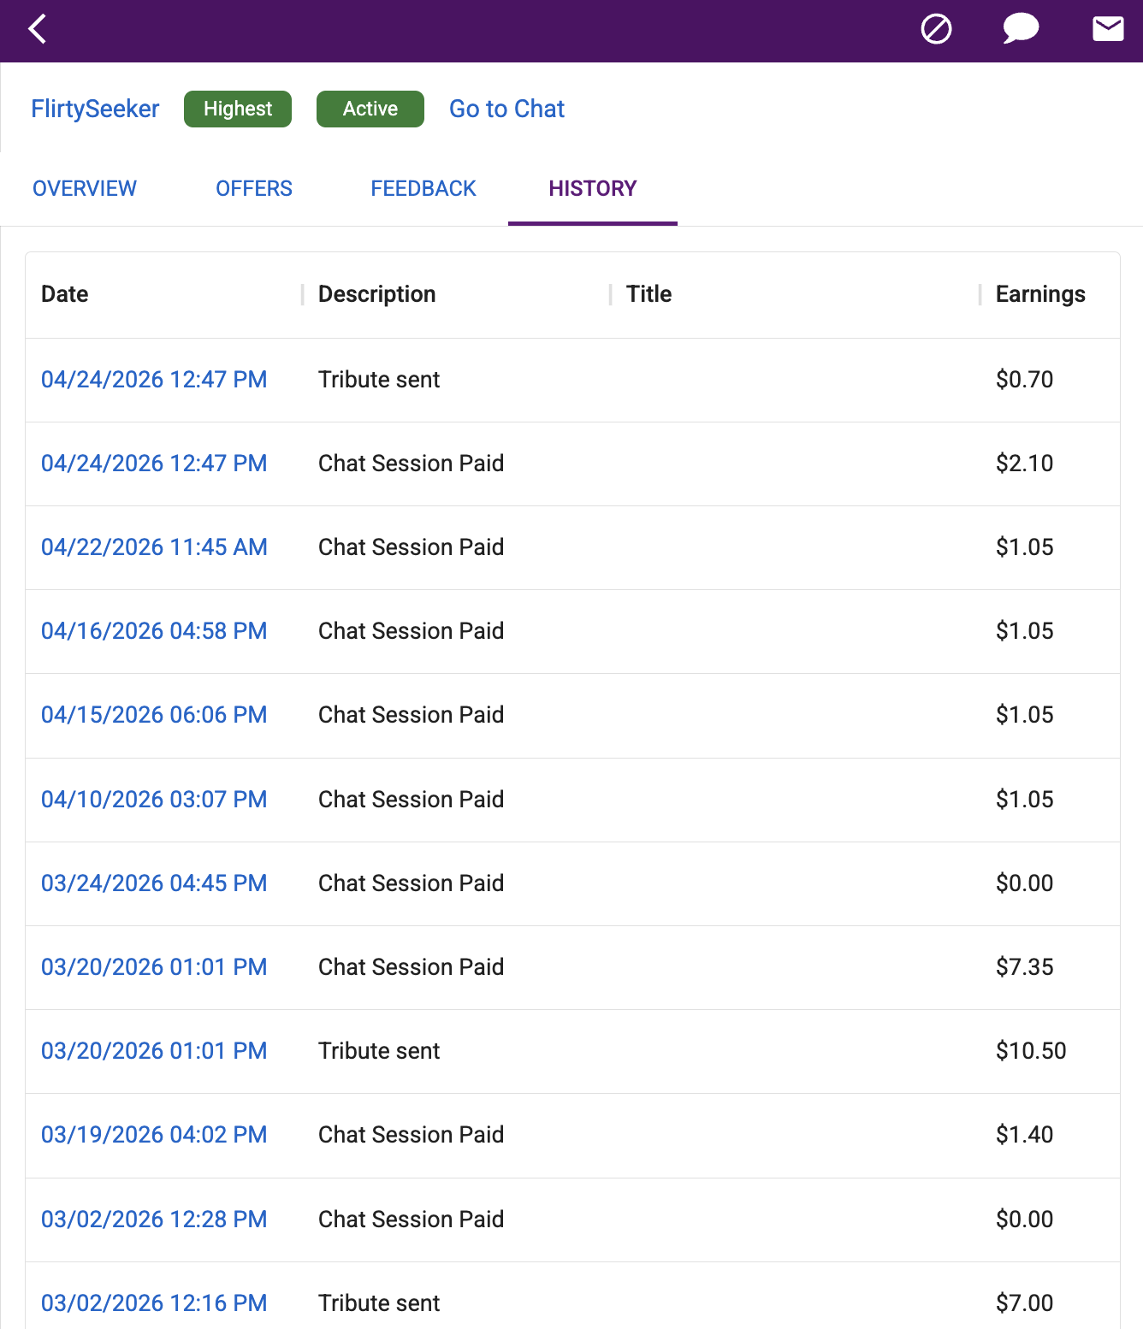Click the Active status badge
This screenshot has height=1329, width=1143.
click(370, 109)
